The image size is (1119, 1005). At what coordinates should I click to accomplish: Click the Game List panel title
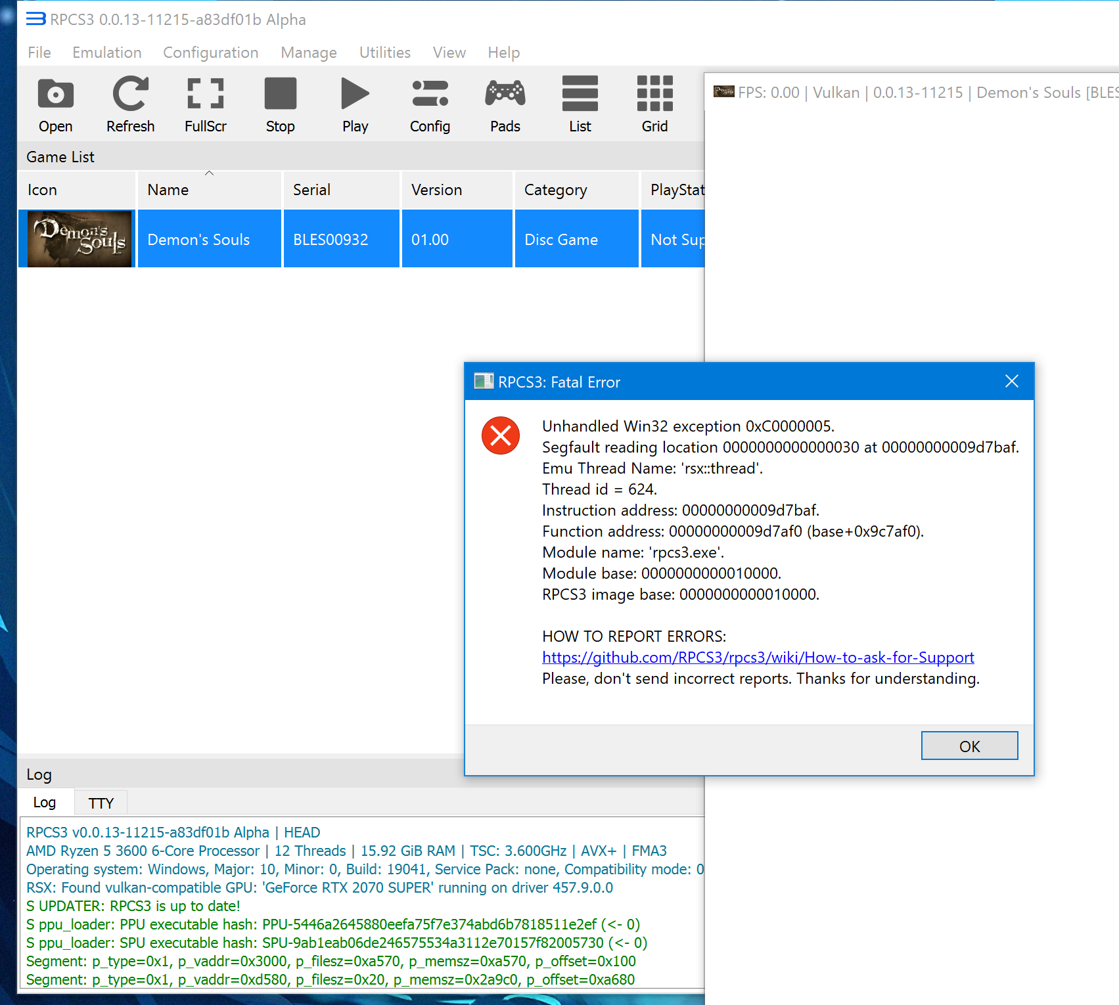[x=60, y=157]
